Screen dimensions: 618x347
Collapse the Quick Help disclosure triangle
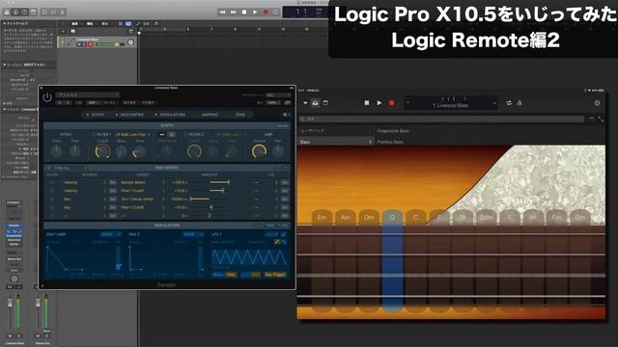pyautogui.click(x=4, y=23)
